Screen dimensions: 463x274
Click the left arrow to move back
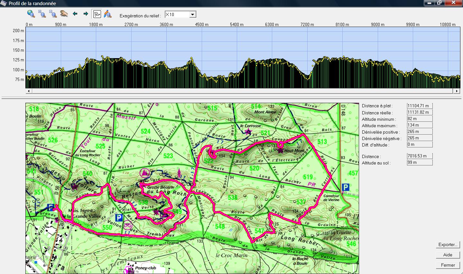click(x=75, y=14)
